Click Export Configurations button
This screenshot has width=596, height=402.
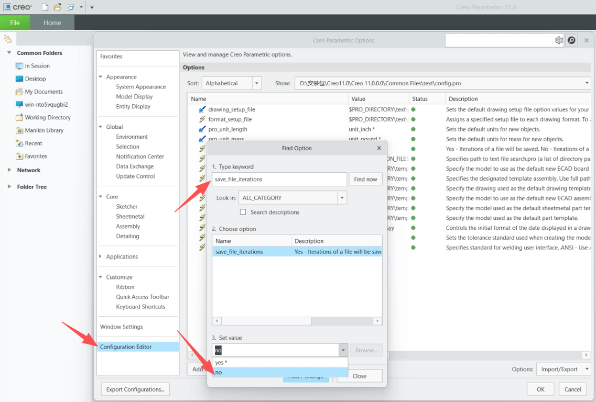135,389
